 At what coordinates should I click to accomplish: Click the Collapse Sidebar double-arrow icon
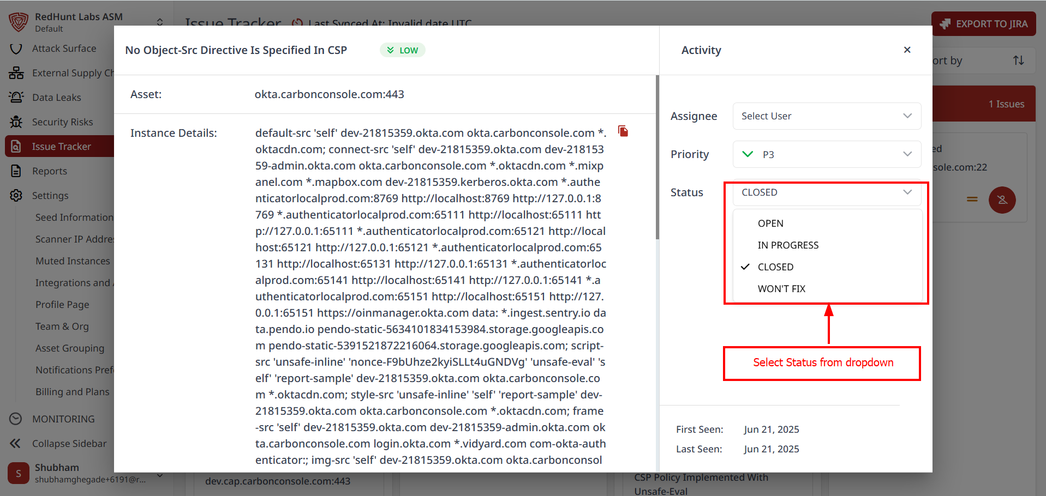pos(15,444)
